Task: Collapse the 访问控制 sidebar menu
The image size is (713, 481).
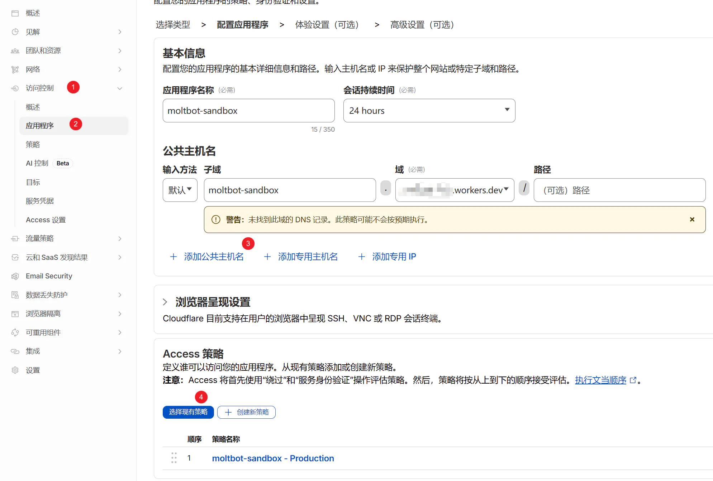Action: point(120,88)
